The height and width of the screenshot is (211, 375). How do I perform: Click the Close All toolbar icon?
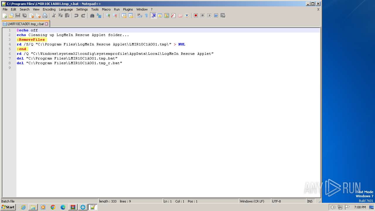[x=38, y=16]
